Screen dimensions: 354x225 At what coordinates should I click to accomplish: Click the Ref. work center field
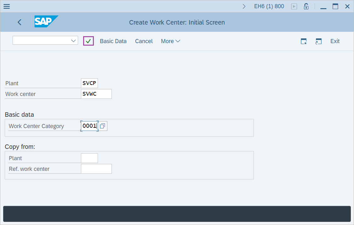coord(96,169)
